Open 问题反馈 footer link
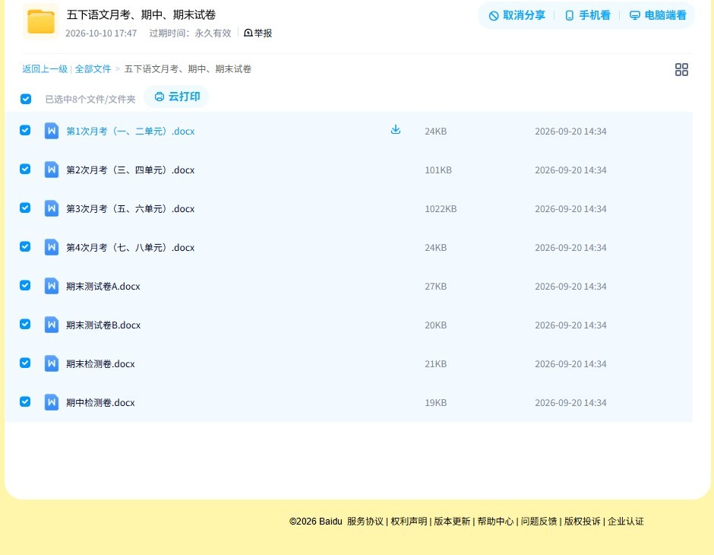This screenshot has height=555, width=714. [539, 522]
